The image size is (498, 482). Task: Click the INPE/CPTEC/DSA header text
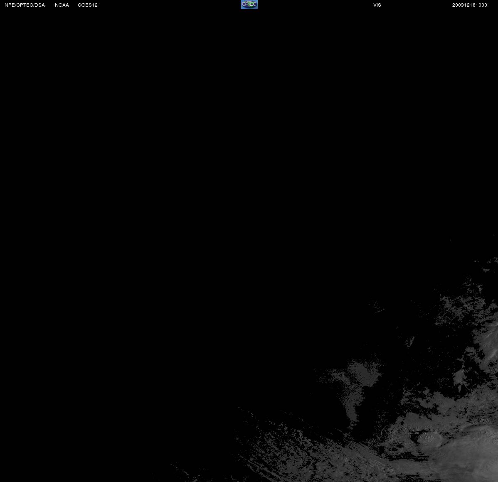click(24, 5)
